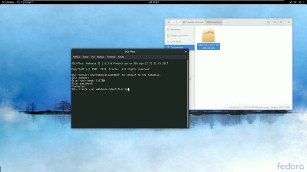Viewport: 307px width, 172px height.
Task: Open search in the Files window
Action: pos(269,22)
